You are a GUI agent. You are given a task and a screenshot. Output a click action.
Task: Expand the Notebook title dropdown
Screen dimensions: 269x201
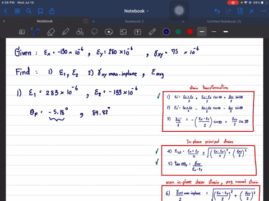pyautogui.click(x=137, y=11)
